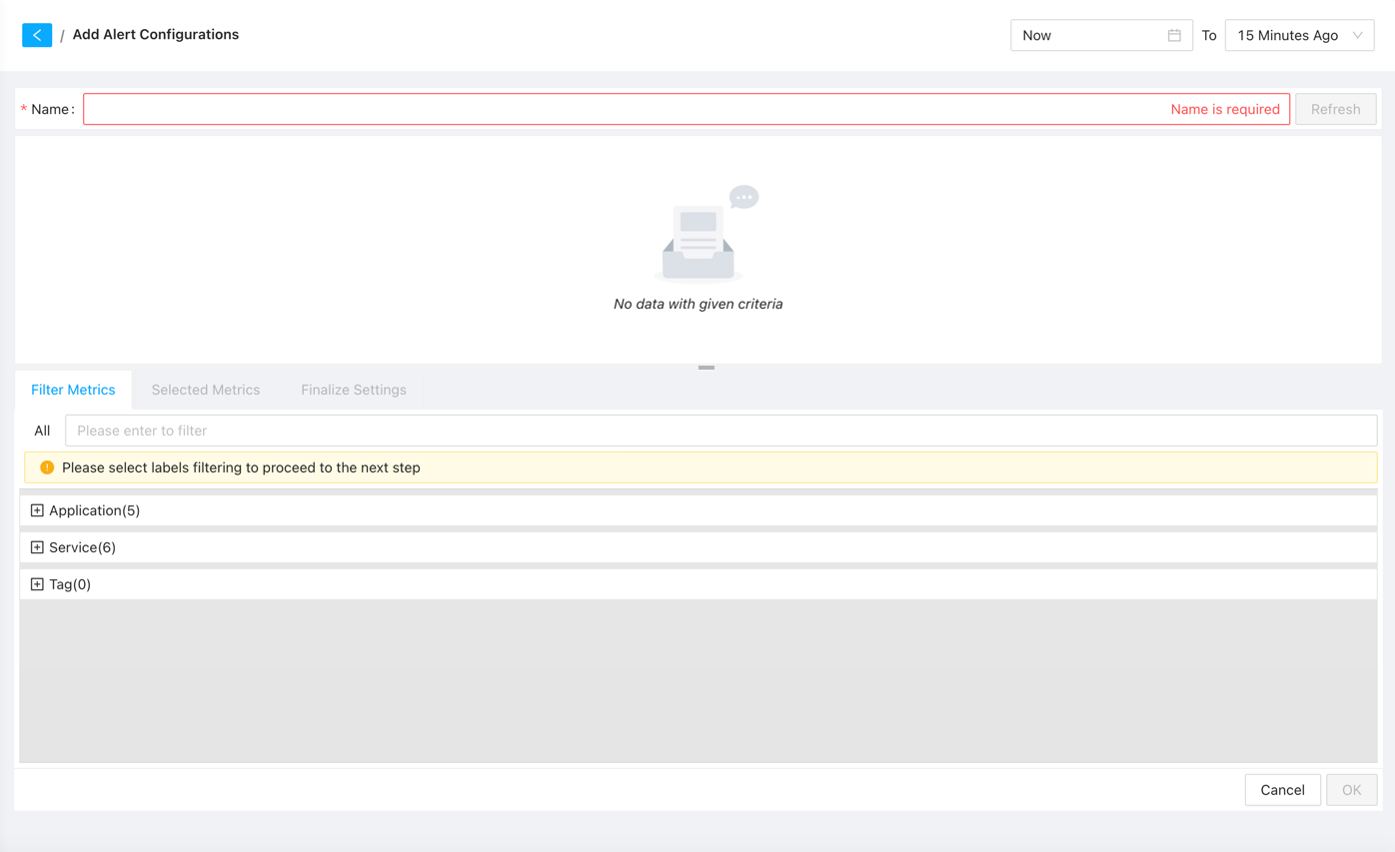Image resolution: width=1395 pixels, height=852 pixels.
Task: Click the OK button
Action: [x=1351, y=790]
